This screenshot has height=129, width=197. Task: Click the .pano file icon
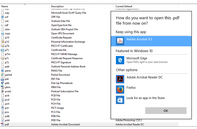click(x=2, y=71)
